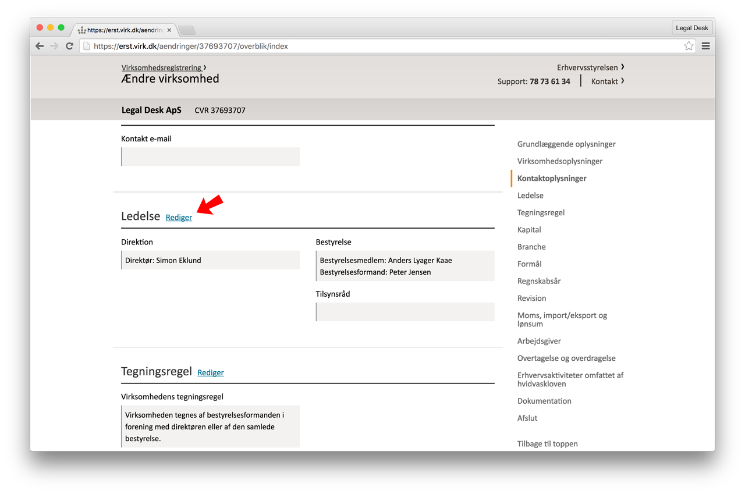Close the erst.virk.dk browser tab
The width and height of the screenshot is (745, 494).
pyautogui.click(x=169, y=30)
